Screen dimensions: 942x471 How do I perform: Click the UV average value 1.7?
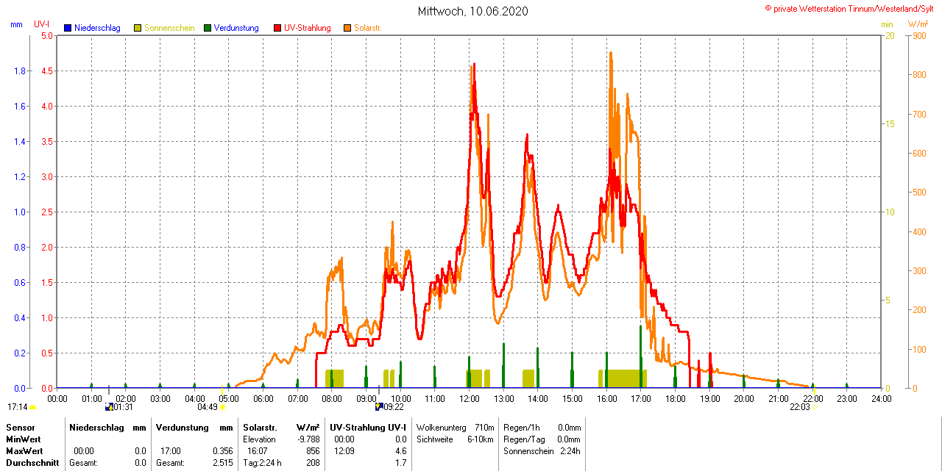(x=400, y=463)
